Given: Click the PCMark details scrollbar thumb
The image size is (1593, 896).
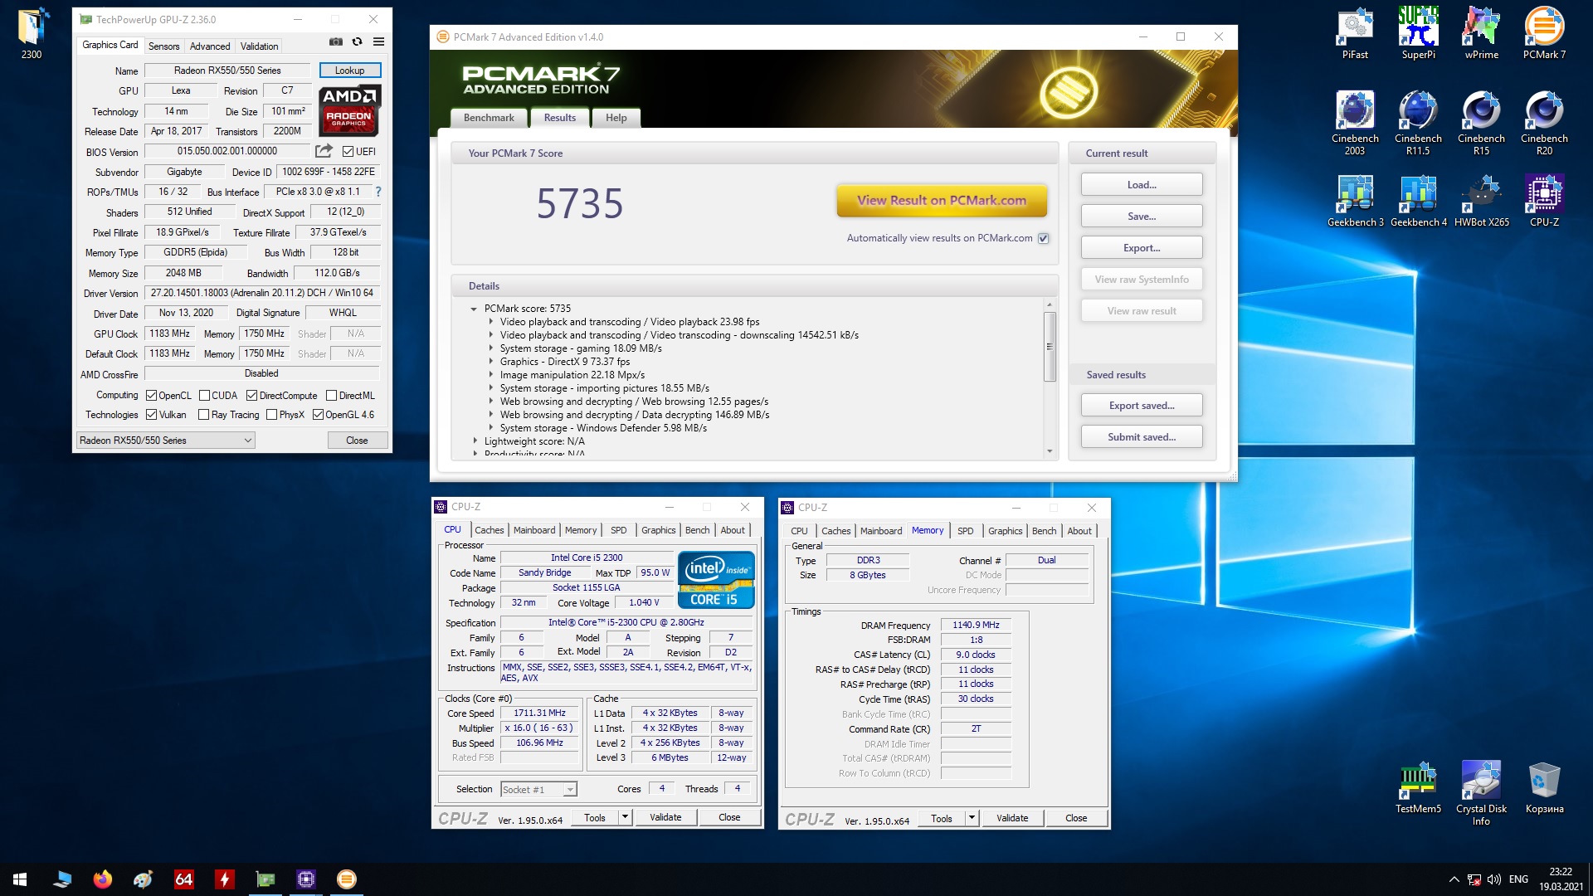Looking at the screenshot, I should click(x=1050, y=346).
